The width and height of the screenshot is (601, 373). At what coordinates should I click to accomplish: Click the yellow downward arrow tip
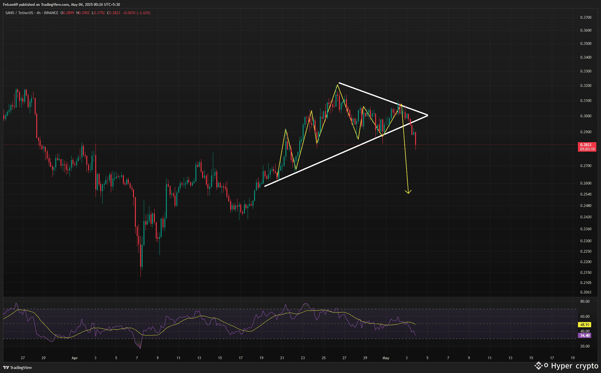[408, 193]
